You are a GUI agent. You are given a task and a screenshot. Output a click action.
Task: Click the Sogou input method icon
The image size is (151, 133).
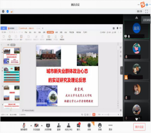click(x=143, y=5)
